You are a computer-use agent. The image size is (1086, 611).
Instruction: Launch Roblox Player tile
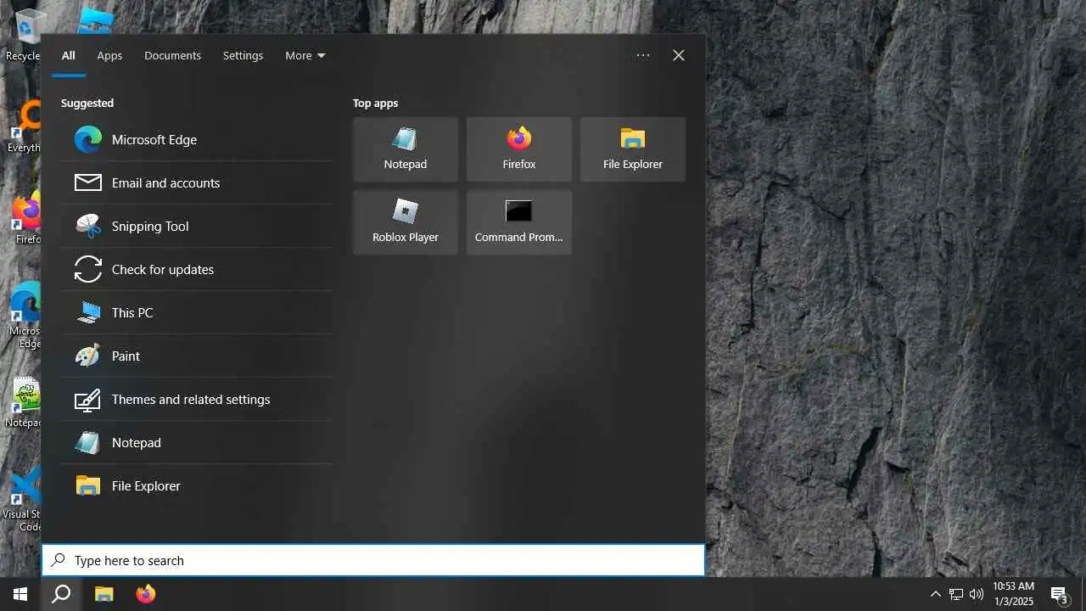406,222
